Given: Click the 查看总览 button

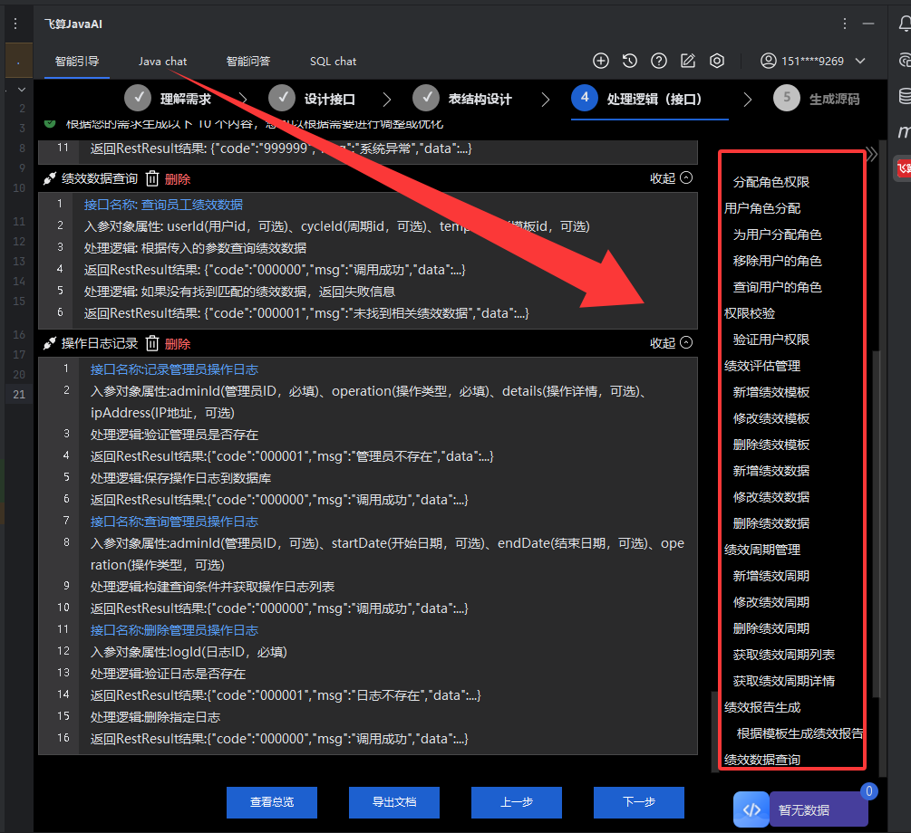Looking at the screenshot, I should point(272,802).
